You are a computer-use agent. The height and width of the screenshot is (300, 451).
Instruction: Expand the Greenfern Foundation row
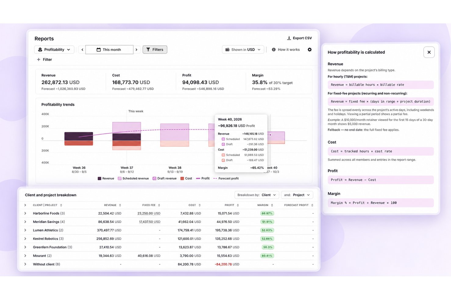click(x=25, y=247)
